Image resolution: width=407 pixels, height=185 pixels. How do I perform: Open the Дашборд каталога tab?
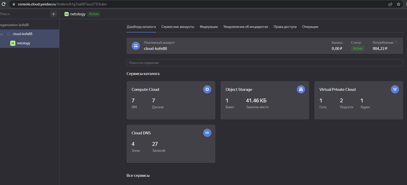coord(141,27)
